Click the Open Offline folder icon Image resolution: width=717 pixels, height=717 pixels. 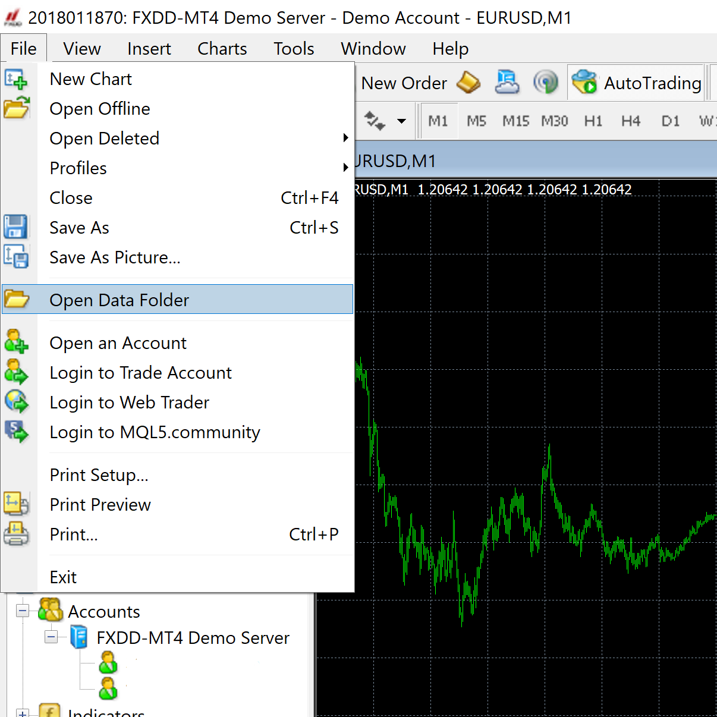pyautogui.click(x=17, y=108)
